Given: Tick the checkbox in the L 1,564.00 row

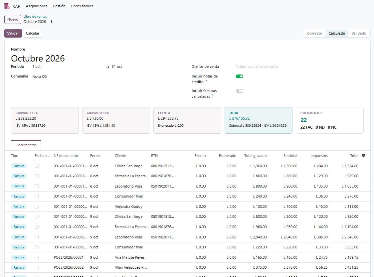Looking at the screenshot, I should point(37,166).
